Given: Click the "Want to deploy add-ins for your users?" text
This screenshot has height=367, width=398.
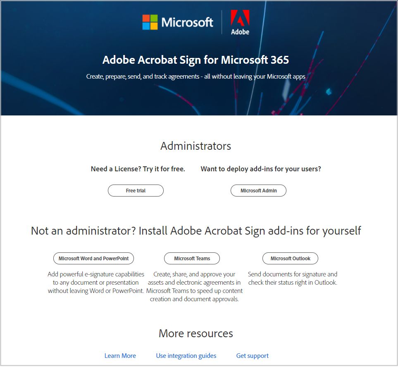Looking at the screenshot, I should coord(261,169).
